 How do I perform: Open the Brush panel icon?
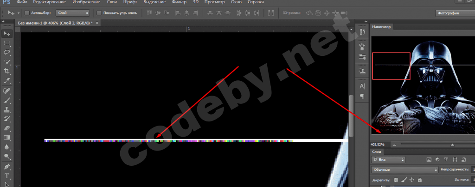click(x=362, y=56)
